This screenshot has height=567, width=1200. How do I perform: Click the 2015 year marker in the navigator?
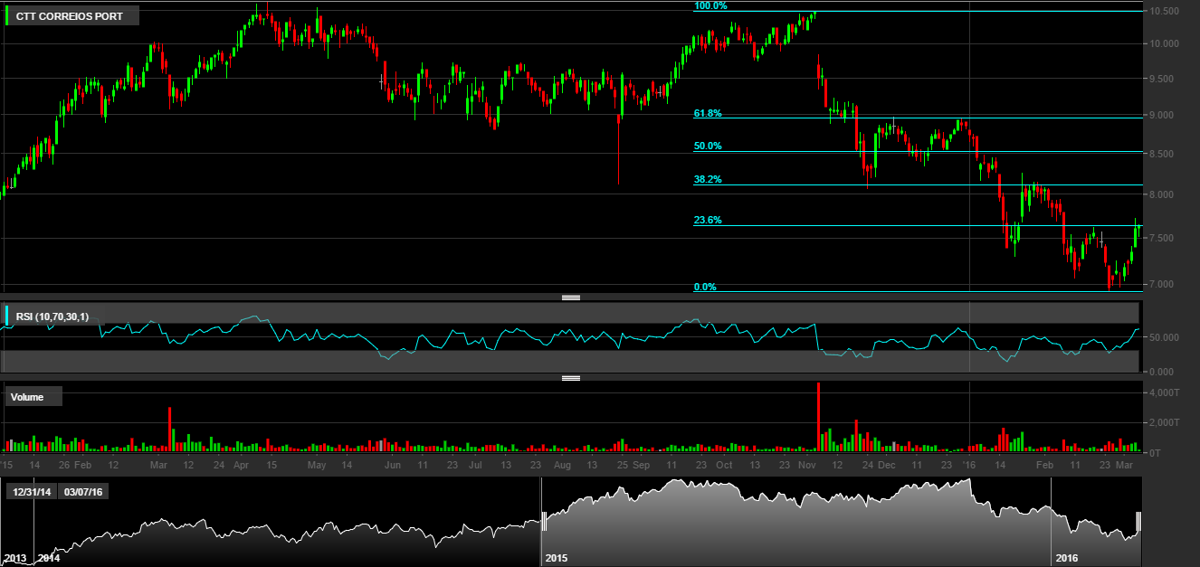pyautogui.click(x=557, y=559)
